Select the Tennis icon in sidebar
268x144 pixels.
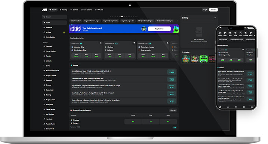tap(44, 56)
